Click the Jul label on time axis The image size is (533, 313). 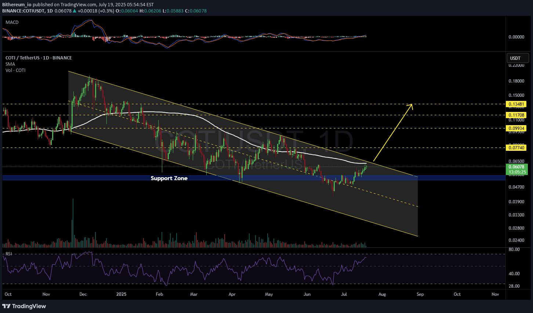344,294
